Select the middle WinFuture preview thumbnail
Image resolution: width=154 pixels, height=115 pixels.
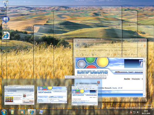coord(52,95)
